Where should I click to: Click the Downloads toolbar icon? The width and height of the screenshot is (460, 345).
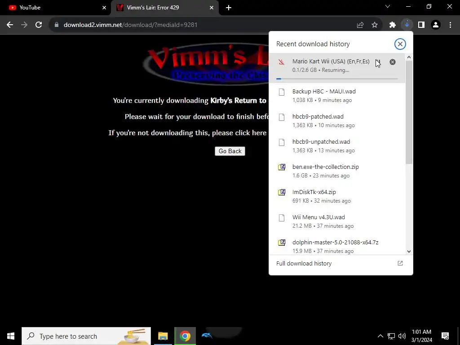[407, 25]
